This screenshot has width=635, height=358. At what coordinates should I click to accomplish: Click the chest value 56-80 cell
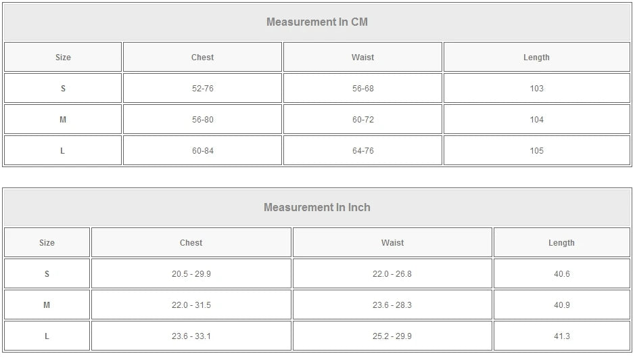[202, 120]
